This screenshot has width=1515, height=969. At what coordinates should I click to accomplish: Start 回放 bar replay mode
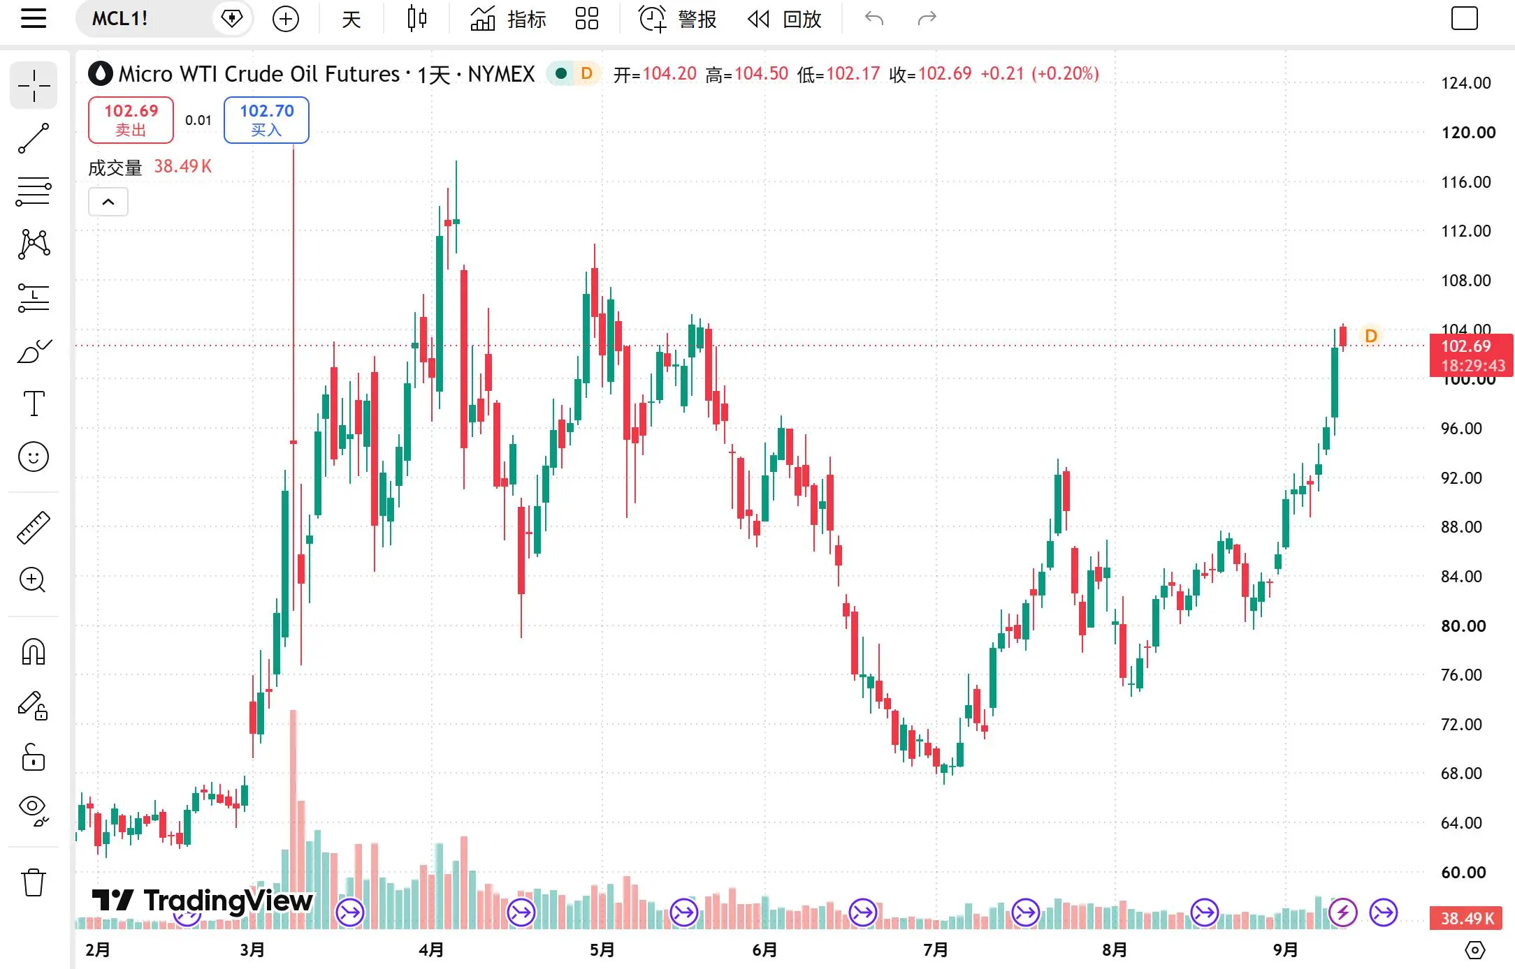(x=785, y=19)
